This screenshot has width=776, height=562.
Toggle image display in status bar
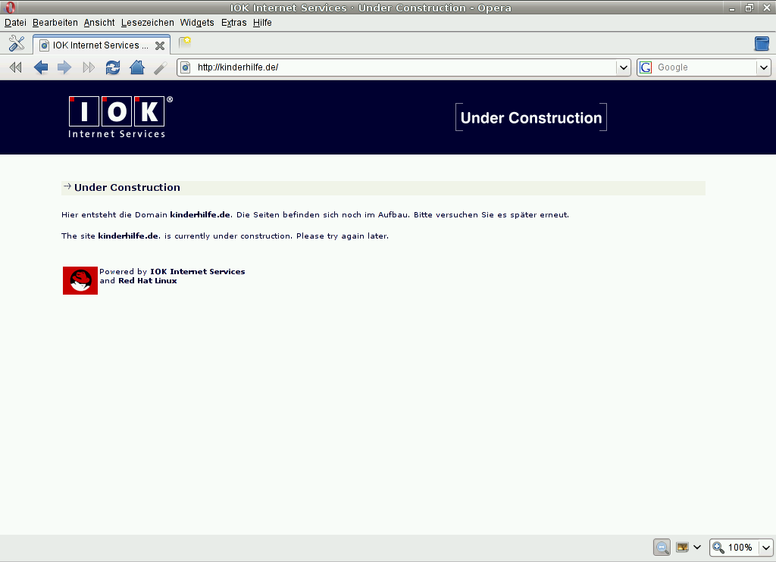point(683,547)
